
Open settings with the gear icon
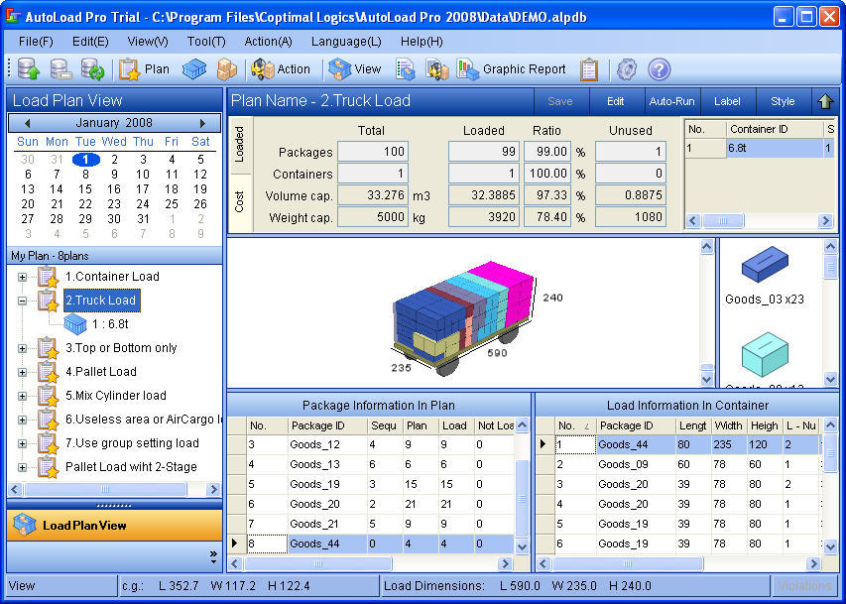coord(627,69)
